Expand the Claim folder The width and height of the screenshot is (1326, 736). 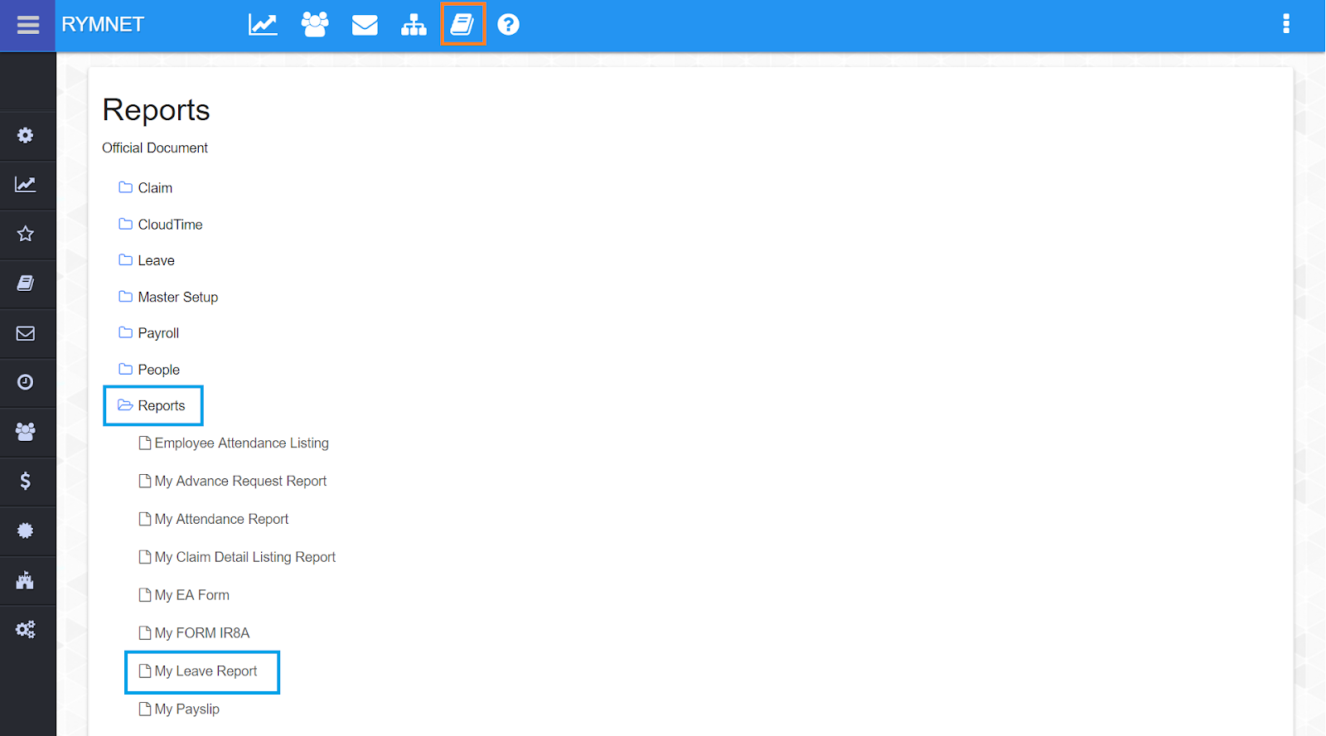click(x=154, y=188)
